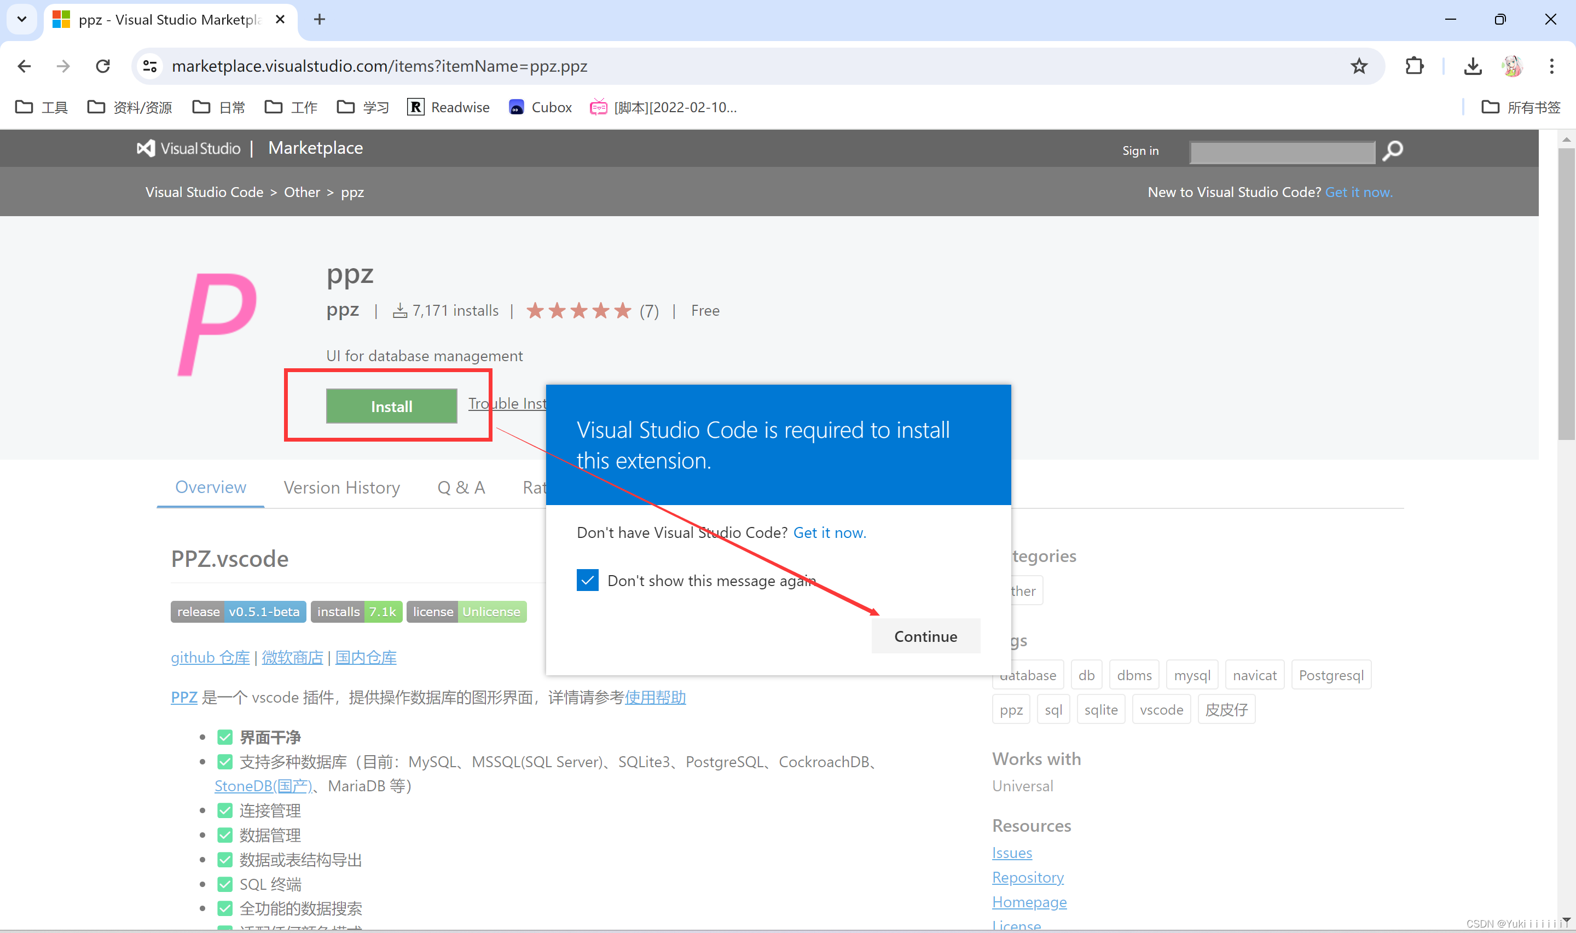Click the license Unlicense badge

tap(466, 612)
